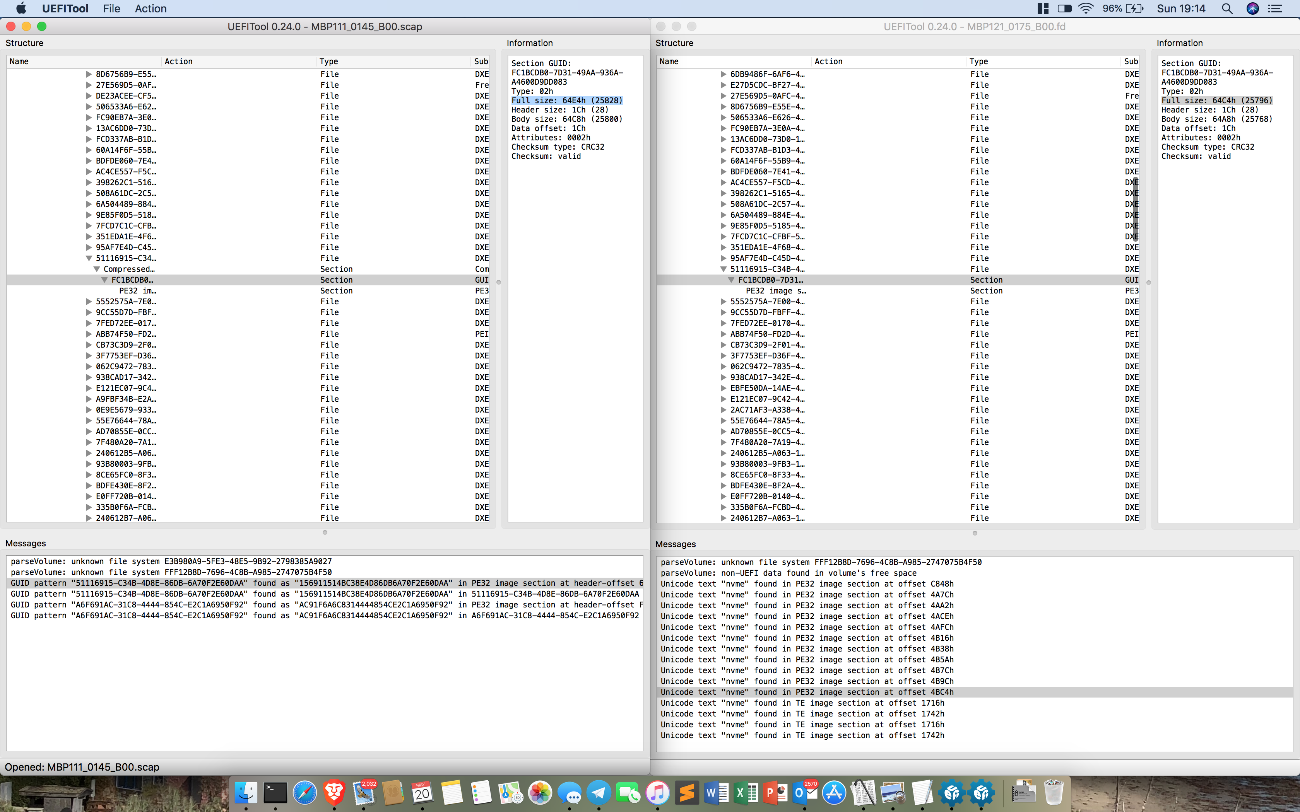Open Messages app in dock
Viewport: 1300px width, 812px height.
570,793
